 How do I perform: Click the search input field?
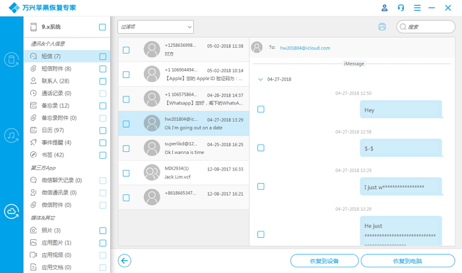point(426,27)
